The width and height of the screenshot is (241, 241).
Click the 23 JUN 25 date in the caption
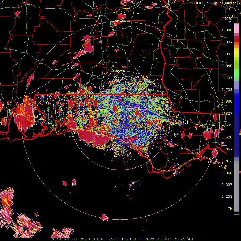click(168, 239)
